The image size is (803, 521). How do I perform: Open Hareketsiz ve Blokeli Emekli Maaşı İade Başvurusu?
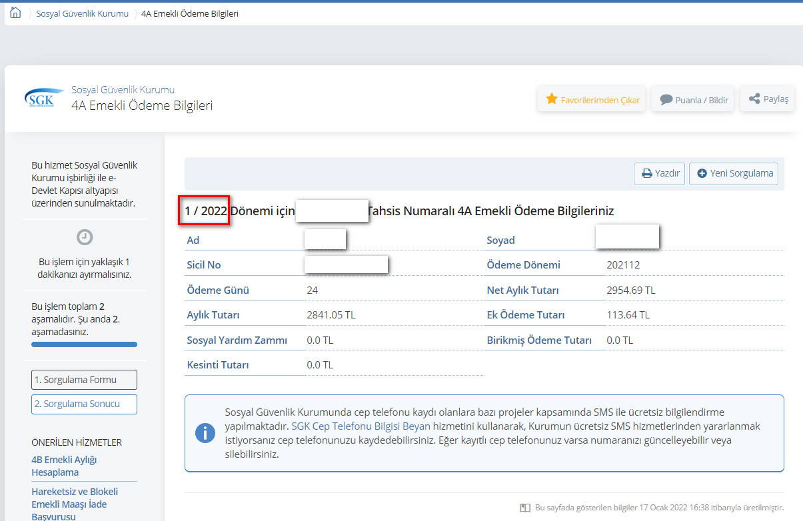coord(75,504)
